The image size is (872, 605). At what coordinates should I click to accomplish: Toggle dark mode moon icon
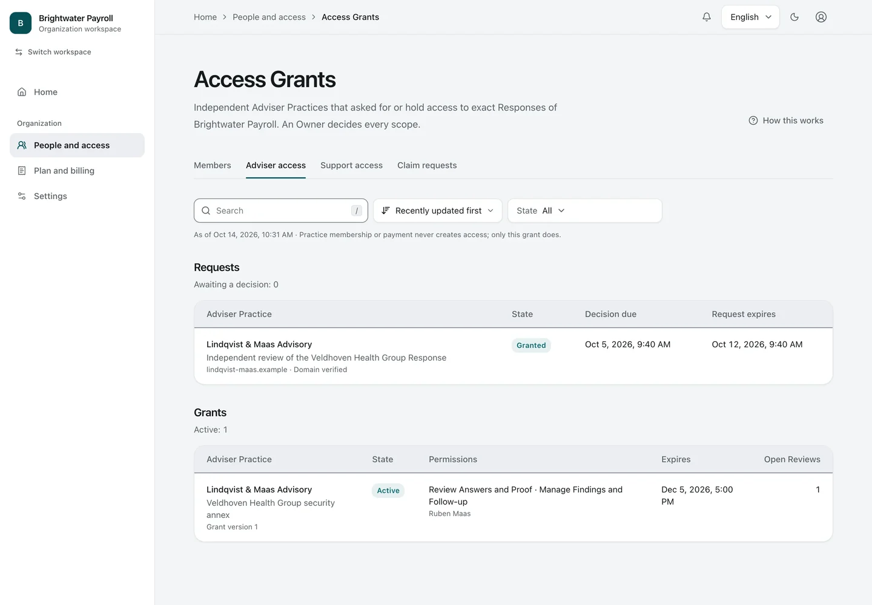pos(794,17)
